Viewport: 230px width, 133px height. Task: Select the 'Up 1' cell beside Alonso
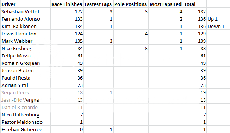(x=218, y=19)
